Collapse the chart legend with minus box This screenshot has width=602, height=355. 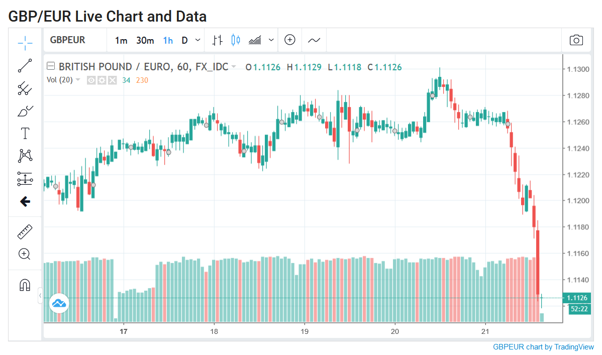pyautogui.click(x=51, y=66)
